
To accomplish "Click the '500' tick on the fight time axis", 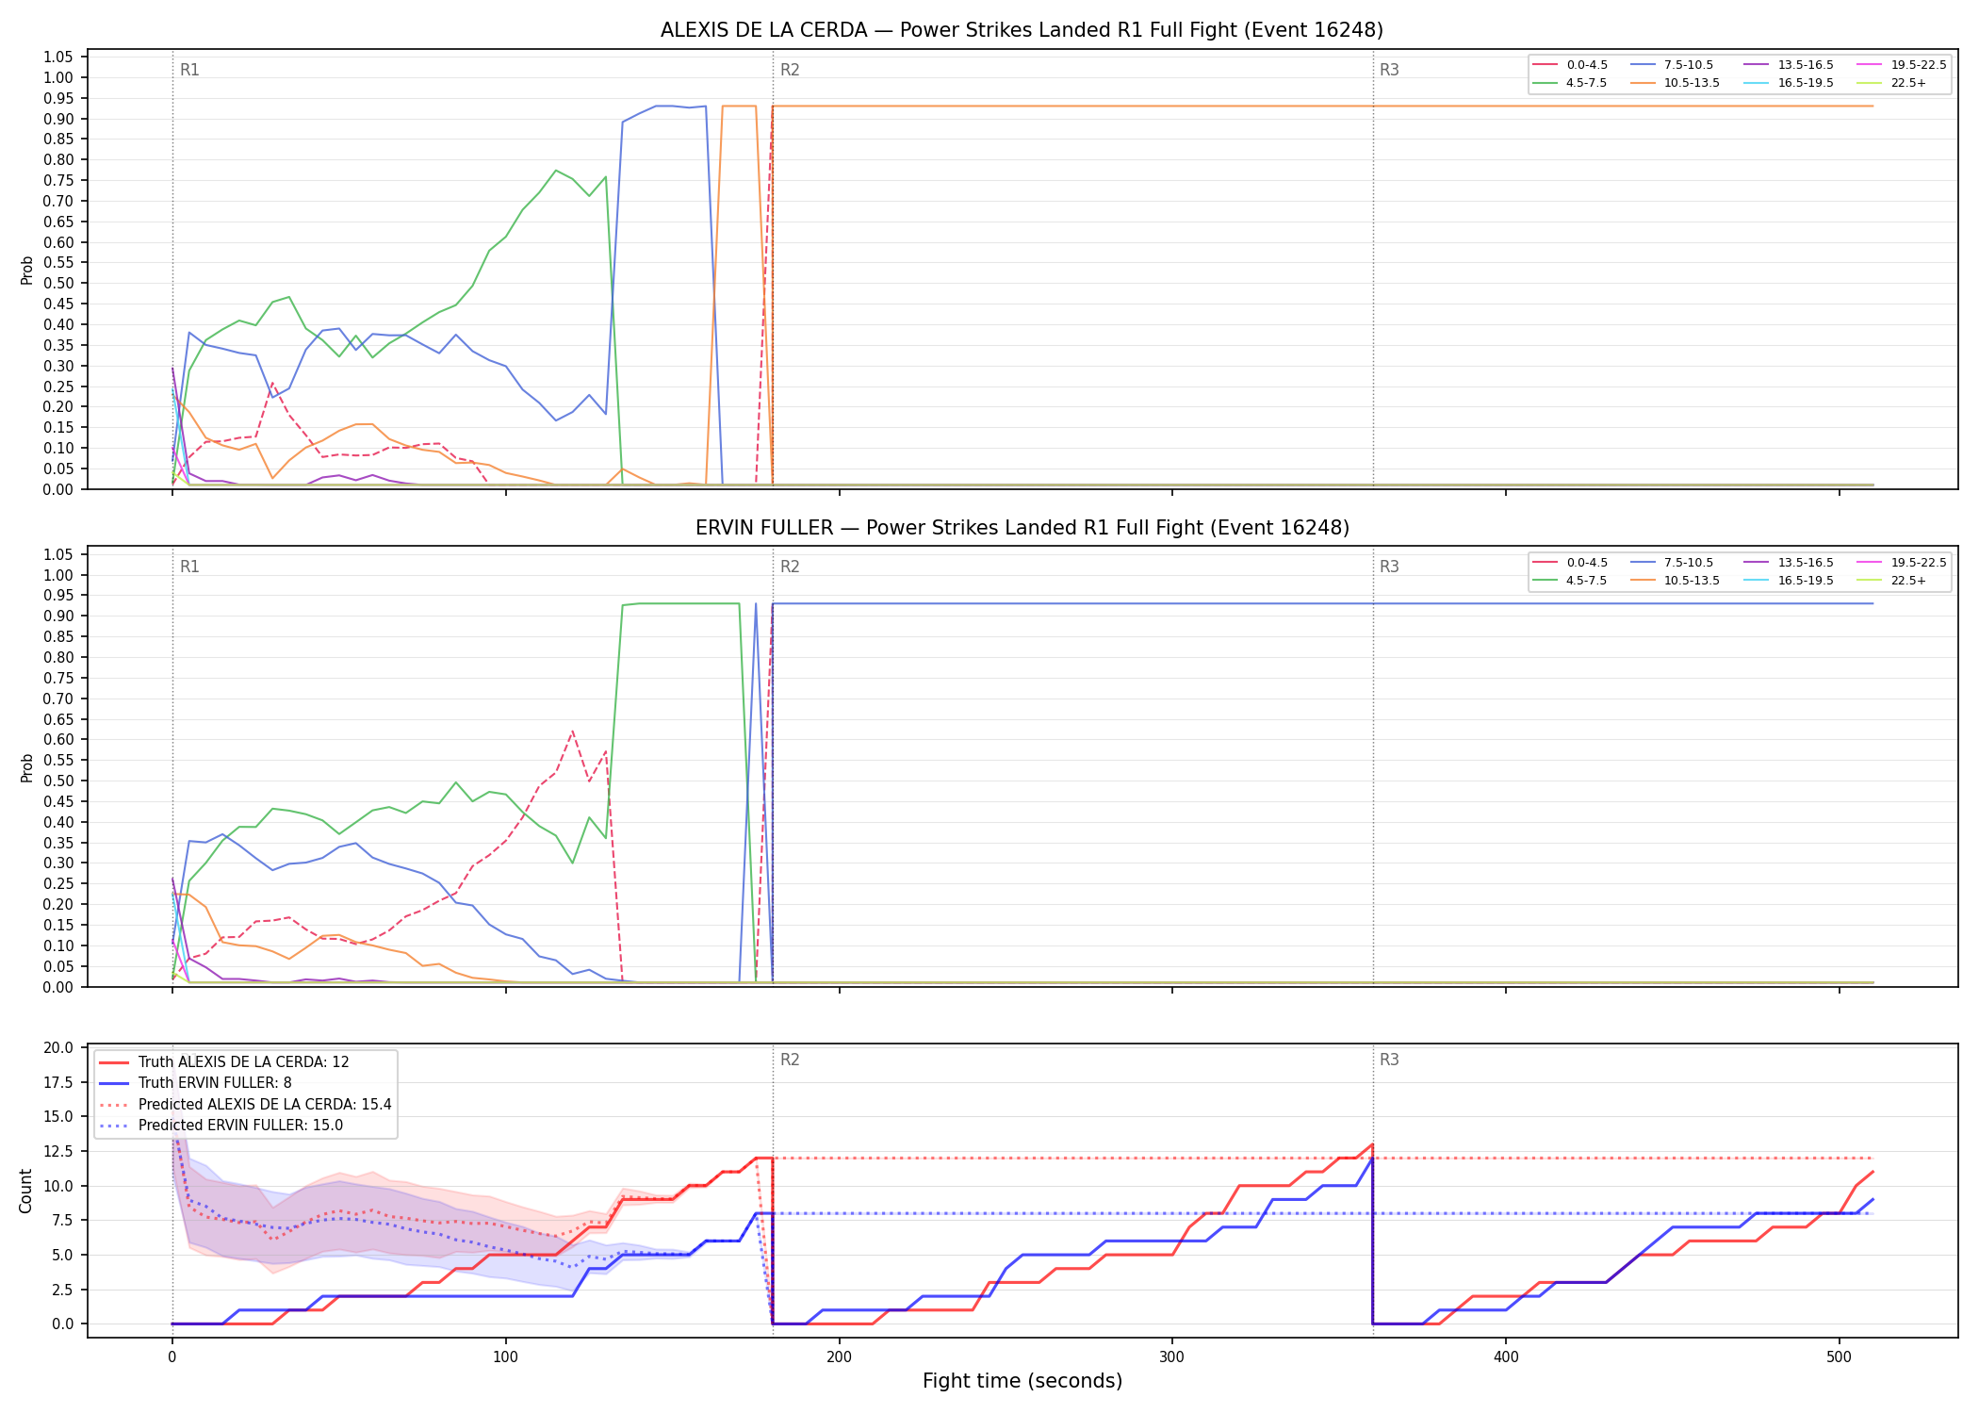I will coord(1839,1356).
